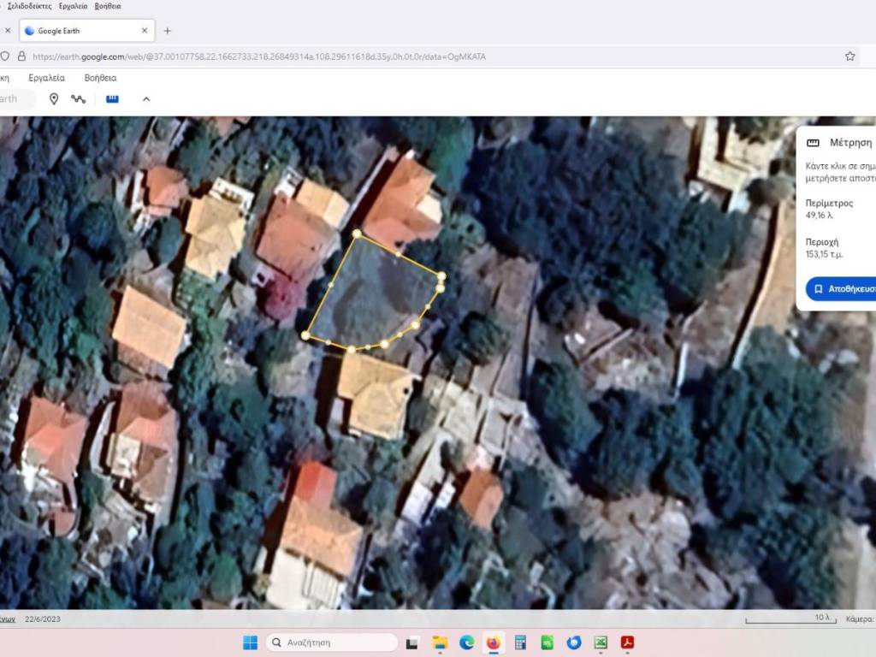The image size is (876, 657).
Task: Open the Βοήθεια menu in Google Earth
Action: (x=100, y=78)
